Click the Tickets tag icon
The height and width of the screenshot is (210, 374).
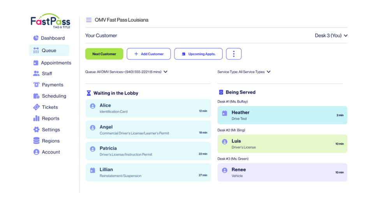tap(36, 107)
